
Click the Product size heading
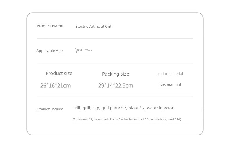59,73
